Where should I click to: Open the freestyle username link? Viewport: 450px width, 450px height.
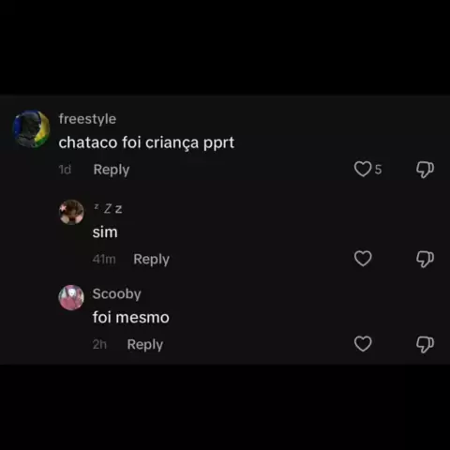coord(87,119)
